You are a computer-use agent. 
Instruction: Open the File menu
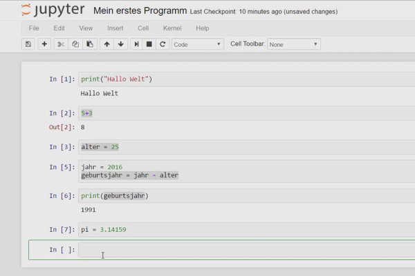point(34,28)
